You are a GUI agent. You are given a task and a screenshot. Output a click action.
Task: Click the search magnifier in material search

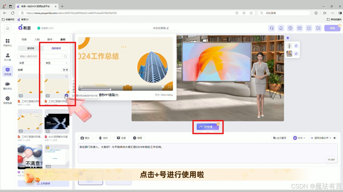click(x=65, y=56)
